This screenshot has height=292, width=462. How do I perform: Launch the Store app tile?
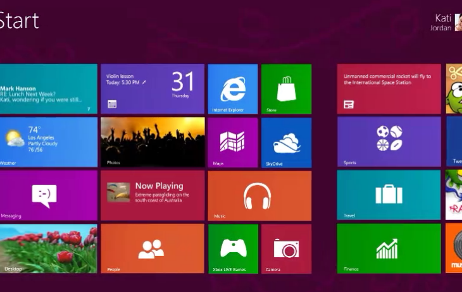pos(286,89)
